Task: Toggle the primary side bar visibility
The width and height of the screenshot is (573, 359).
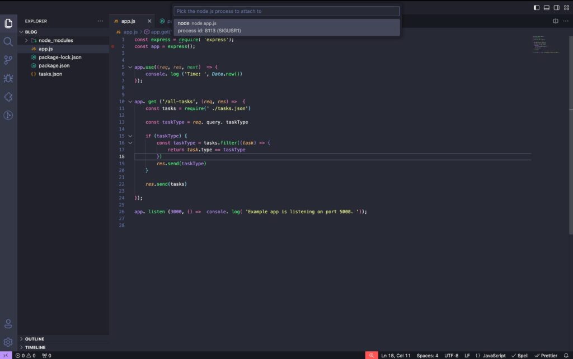Action: (x=537, y=7)
